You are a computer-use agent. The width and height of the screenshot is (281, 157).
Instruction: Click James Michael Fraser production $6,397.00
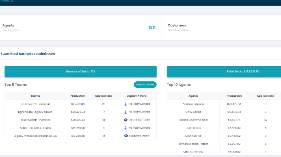(234, 144)
